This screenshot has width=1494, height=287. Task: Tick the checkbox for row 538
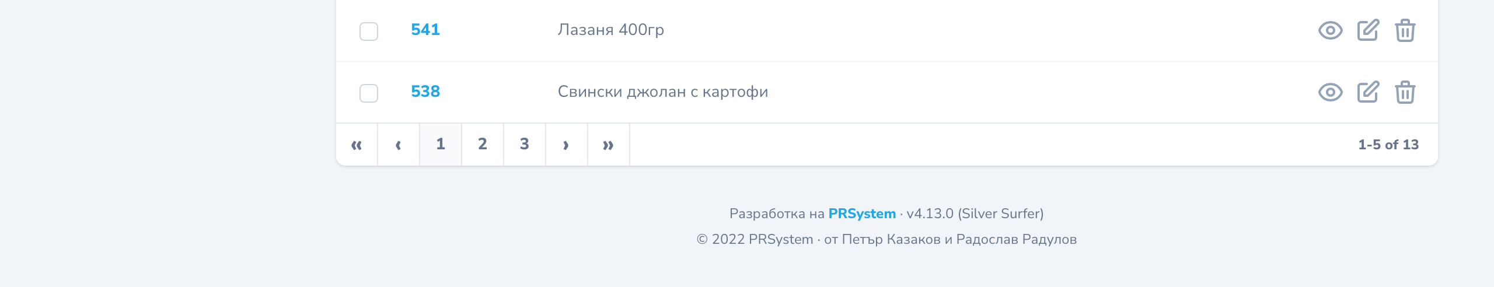coord(369,93)
